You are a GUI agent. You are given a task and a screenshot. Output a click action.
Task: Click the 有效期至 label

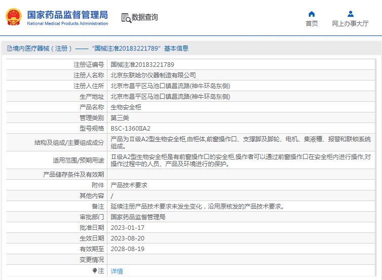[x=92, y=249]
